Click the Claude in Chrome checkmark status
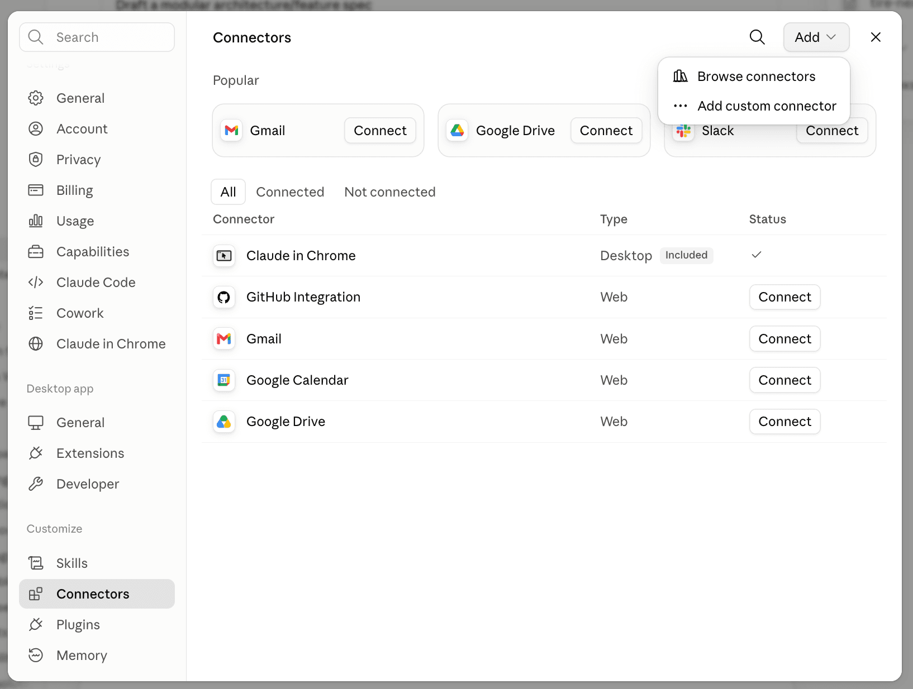 tap(757, 255)
